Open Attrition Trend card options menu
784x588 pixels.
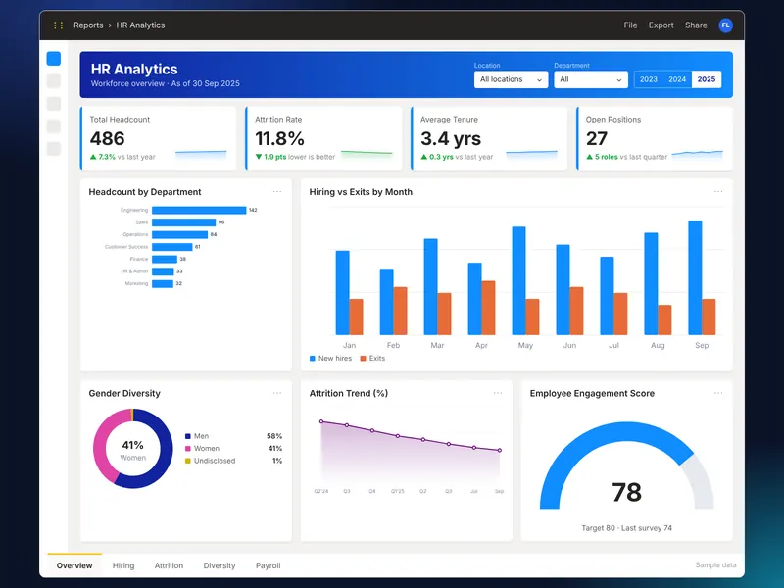pos(498,393)
